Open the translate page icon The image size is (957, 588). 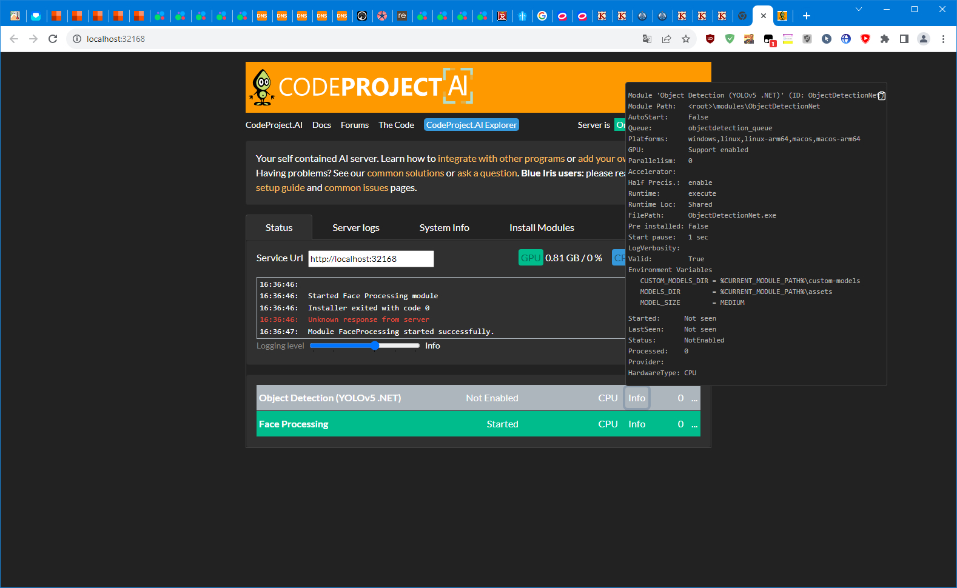pos(647,39)
